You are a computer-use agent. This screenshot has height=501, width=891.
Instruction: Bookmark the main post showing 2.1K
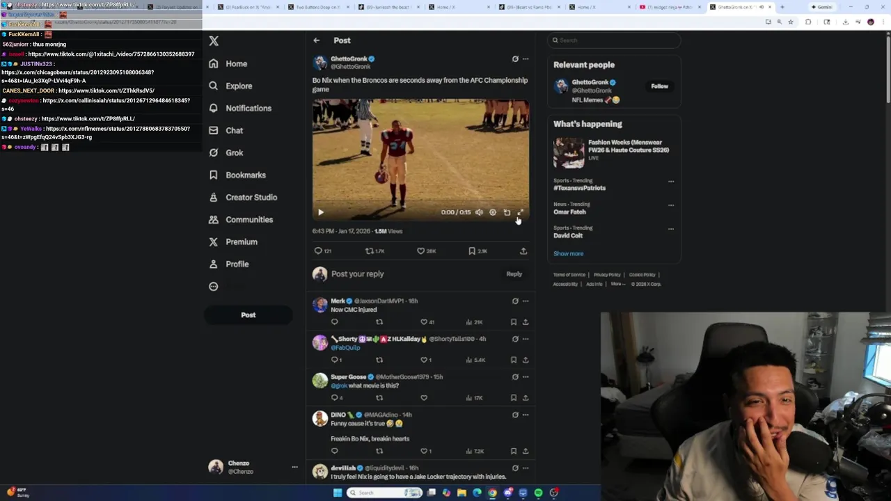478,250
